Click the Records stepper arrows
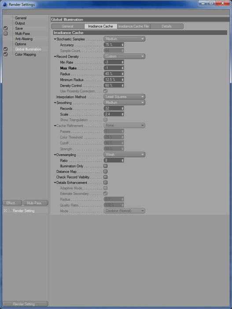Viewport: 232px width, 309px height. pos(122,109)
